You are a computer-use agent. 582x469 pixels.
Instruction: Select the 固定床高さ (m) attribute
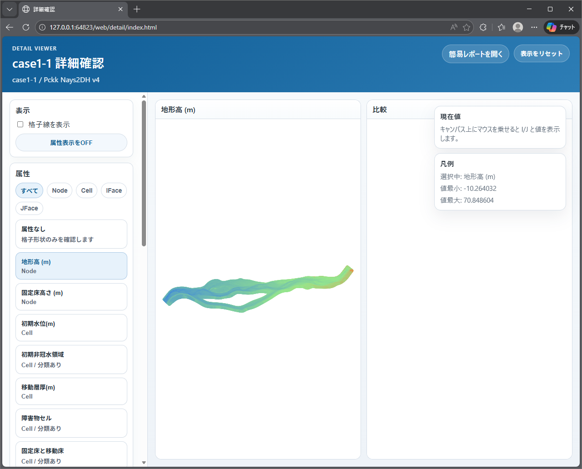71,297
